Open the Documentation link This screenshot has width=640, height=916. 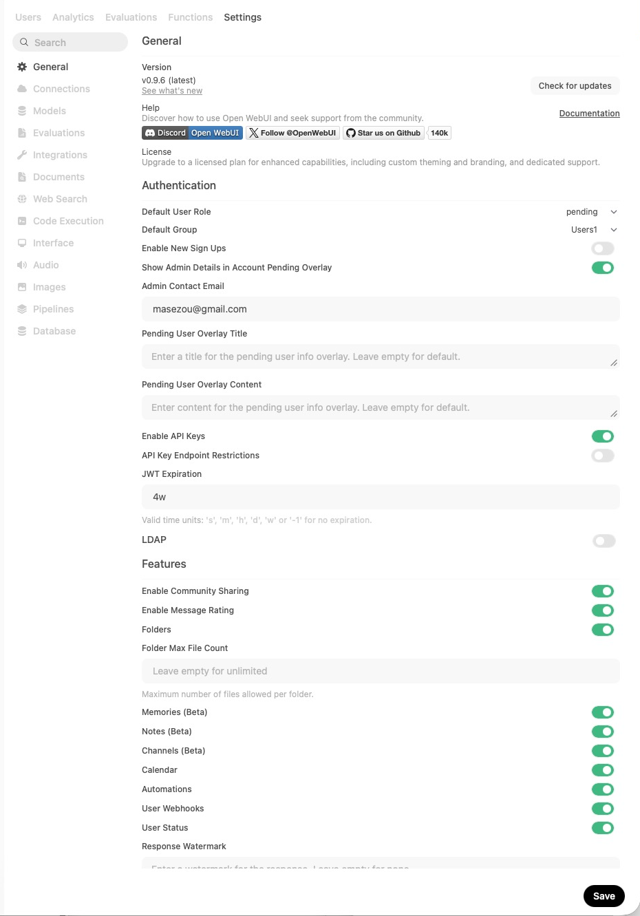point(590,114)
